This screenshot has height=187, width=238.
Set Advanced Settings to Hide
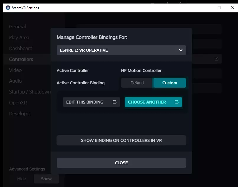pyautogui.click(x=22, y=179)
